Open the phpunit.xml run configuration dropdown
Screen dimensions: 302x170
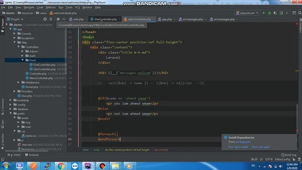(x=247, y=13)
